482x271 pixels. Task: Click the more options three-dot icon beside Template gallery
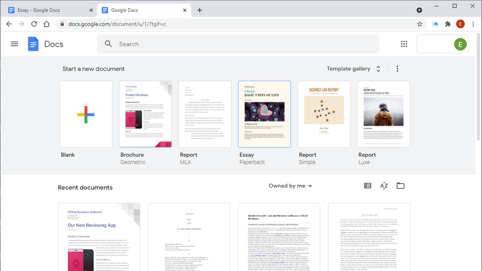pyautogui.click(x=397, y=69)
